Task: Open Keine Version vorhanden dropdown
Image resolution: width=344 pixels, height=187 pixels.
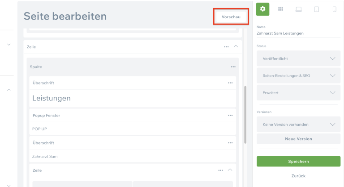Action: point(298,125)
